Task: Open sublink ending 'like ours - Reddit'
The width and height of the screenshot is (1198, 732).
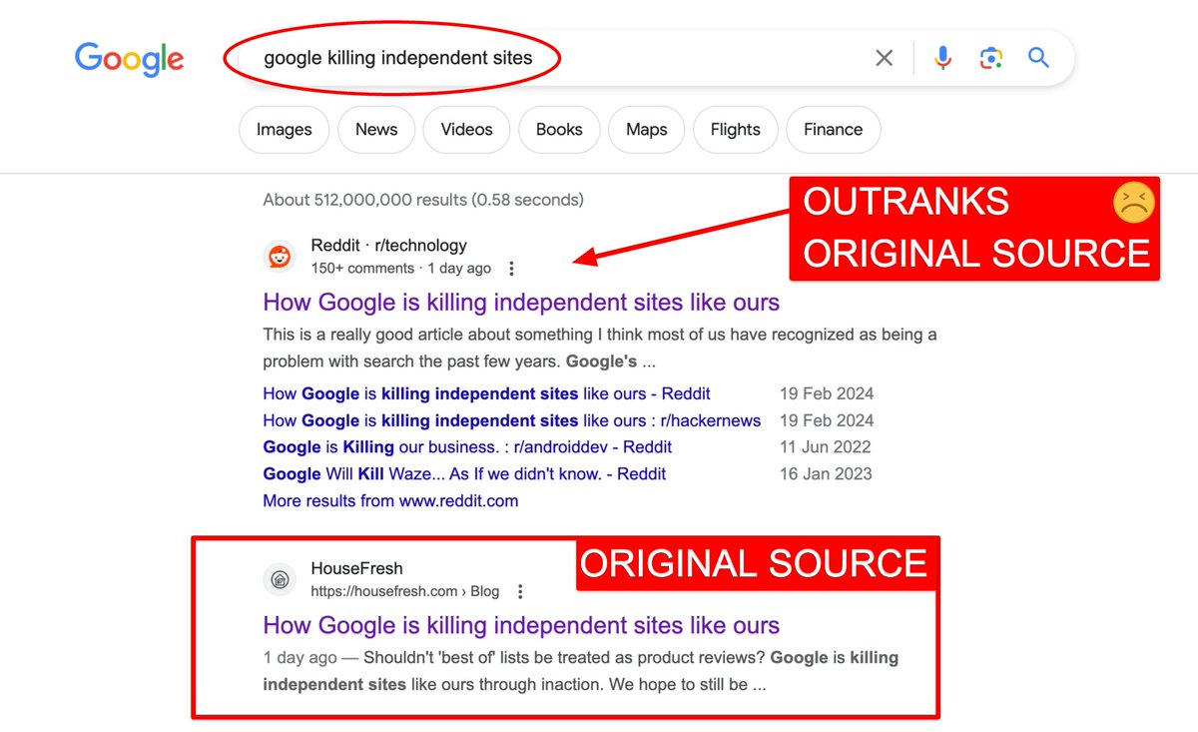Action: (487, 393)
